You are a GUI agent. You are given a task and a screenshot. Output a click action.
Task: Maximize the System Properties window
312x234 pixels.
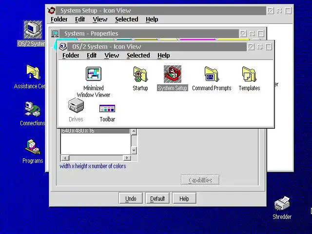(x=261, y=34)
